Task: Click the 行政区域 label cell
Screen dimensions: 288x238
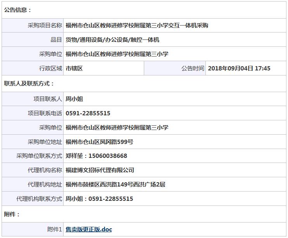Action: click(x=33, y=68)
